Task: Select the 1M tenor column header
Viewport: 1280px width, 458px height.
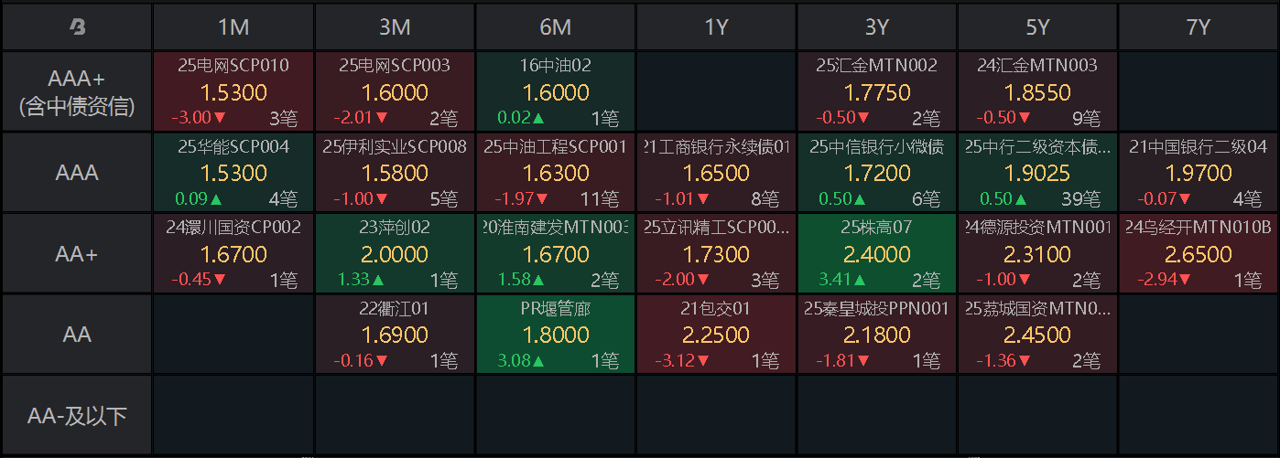Action: (x=233, y=27)
